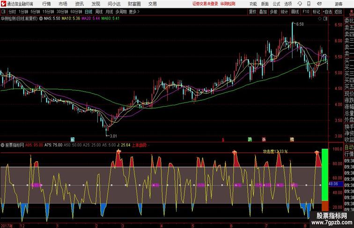Screen dimensions: 354x228
Task: Toggle the side panel icon at chart top-right
Action: coord(325,19)
